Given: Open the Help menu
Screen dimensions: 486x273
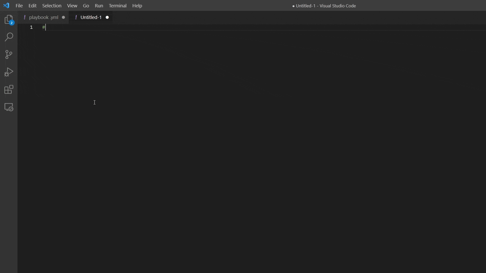Looking at the screenshot, I should coord(137,6).
